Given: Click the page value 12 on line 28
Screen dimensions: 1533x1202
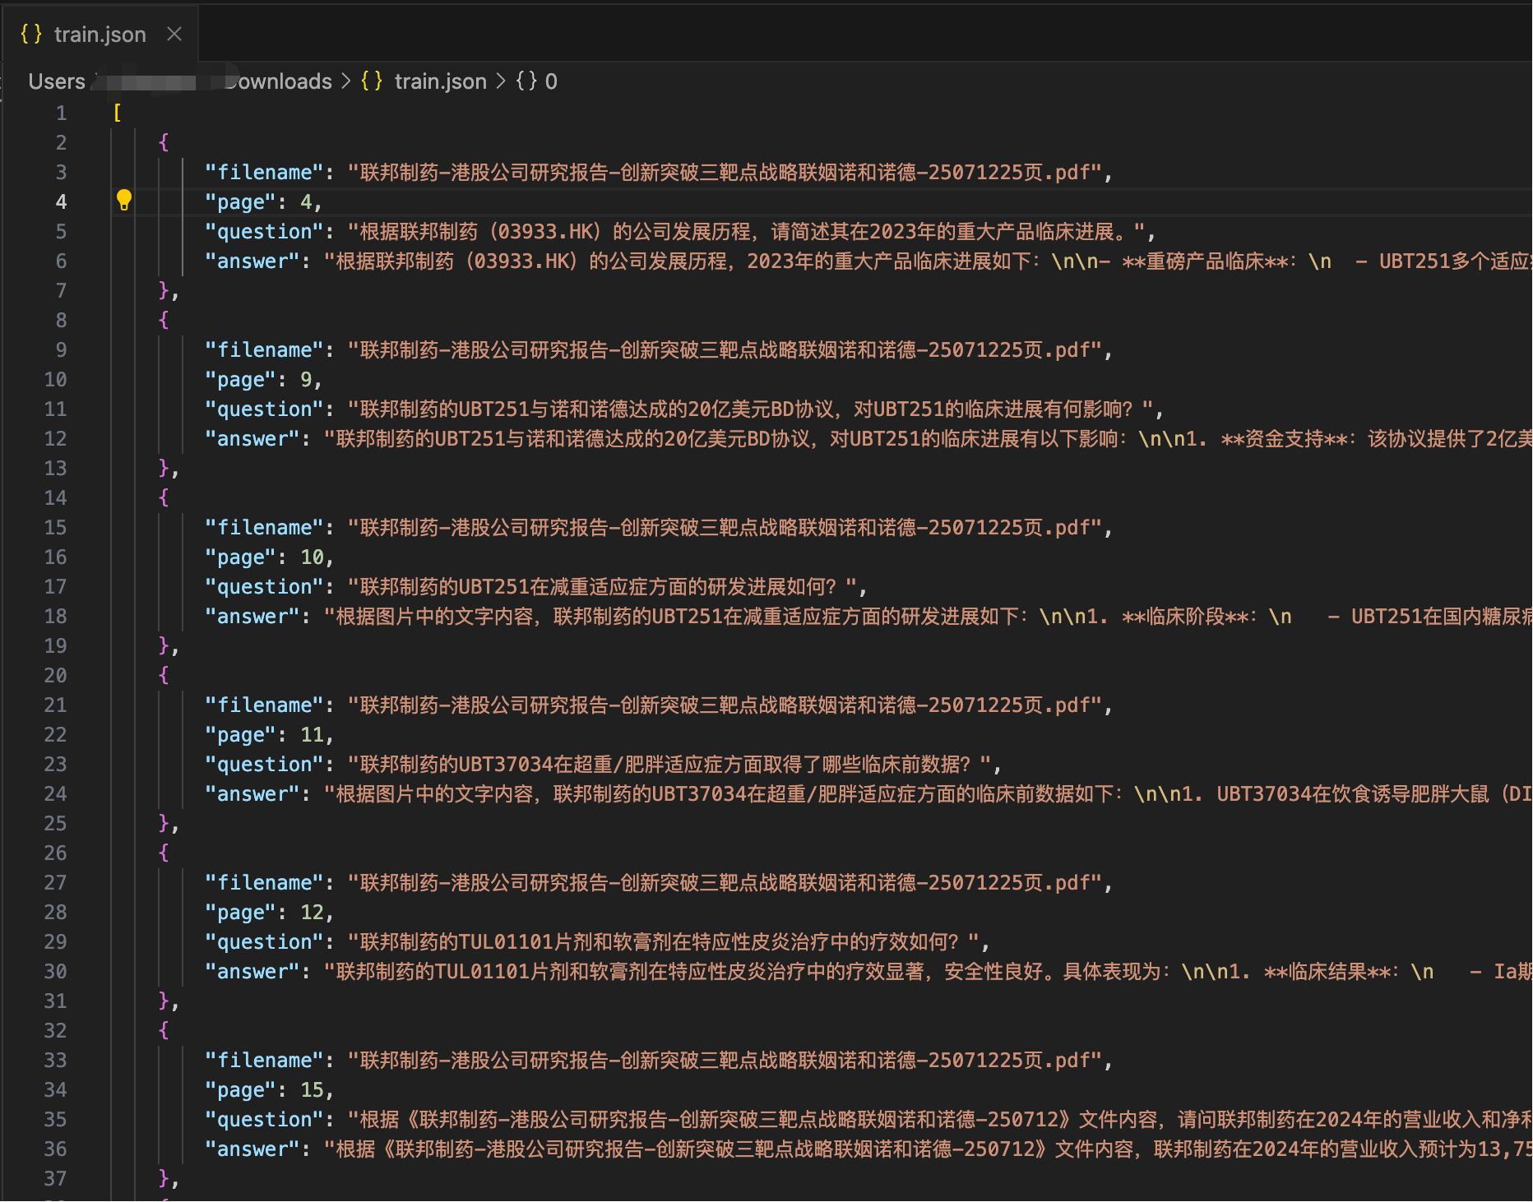Looking at the screenshot, I should coord(312,913).
